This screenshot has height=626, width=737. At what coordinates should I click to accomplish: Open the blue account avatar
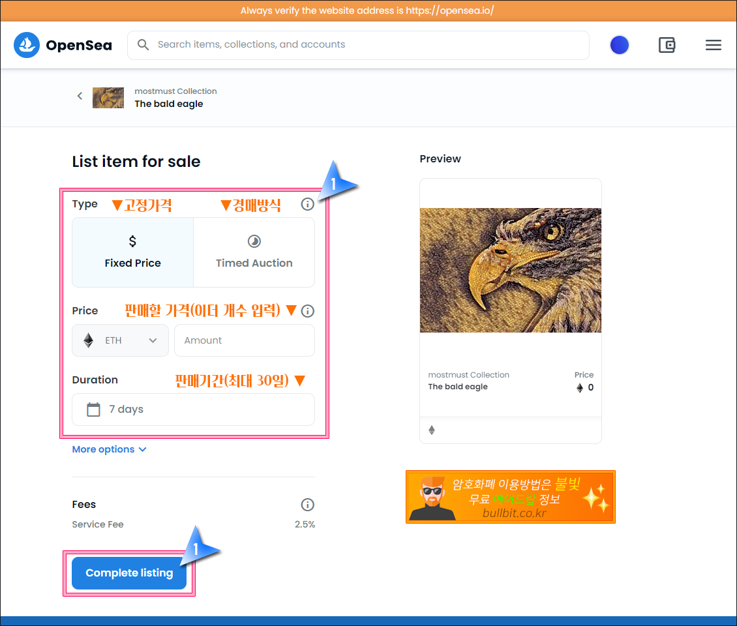619,45
